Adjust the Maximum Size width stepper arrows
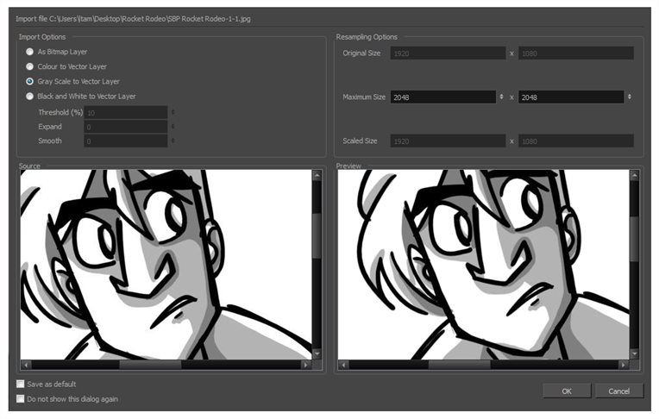The image size is (659, 419). pos(502,97)
